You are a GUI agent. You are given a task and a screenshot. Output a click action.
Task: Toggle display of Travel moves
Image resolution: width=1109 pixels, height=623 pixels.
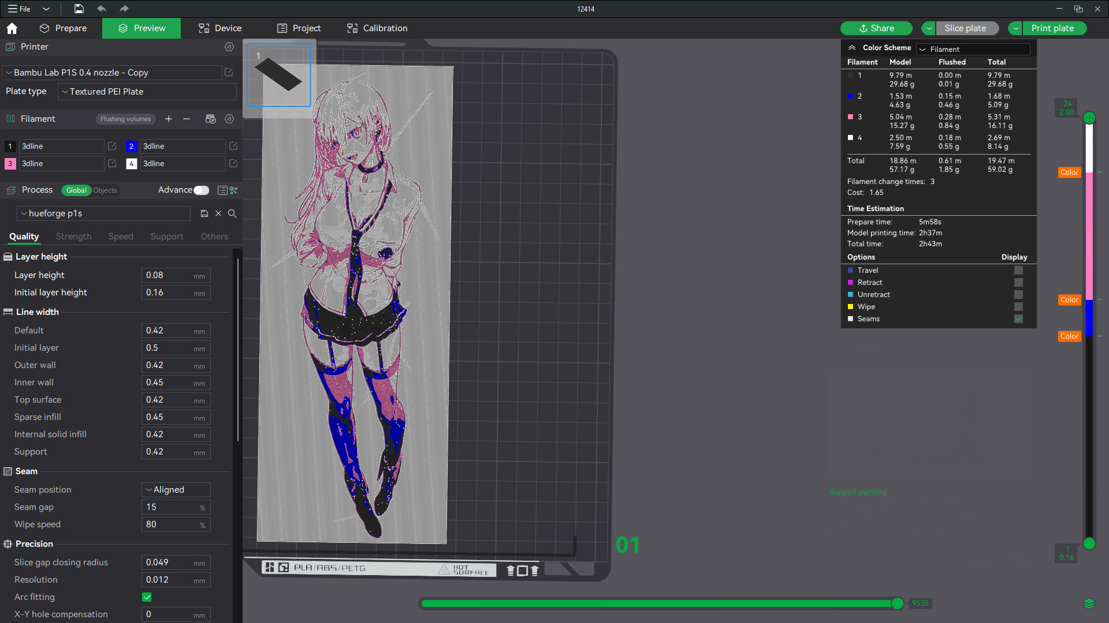click(x=1018, y=271)
